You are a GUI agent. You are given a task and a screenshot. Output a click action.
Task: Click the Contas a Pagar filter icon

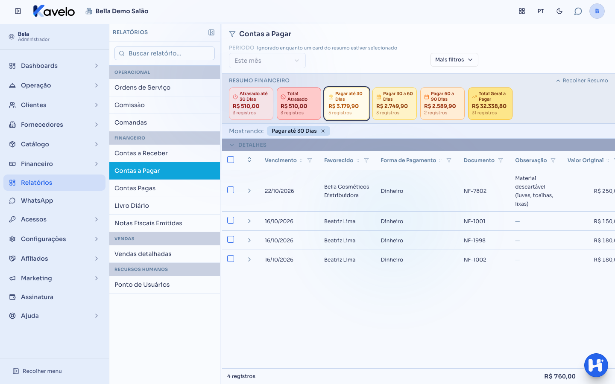[232, 34]
